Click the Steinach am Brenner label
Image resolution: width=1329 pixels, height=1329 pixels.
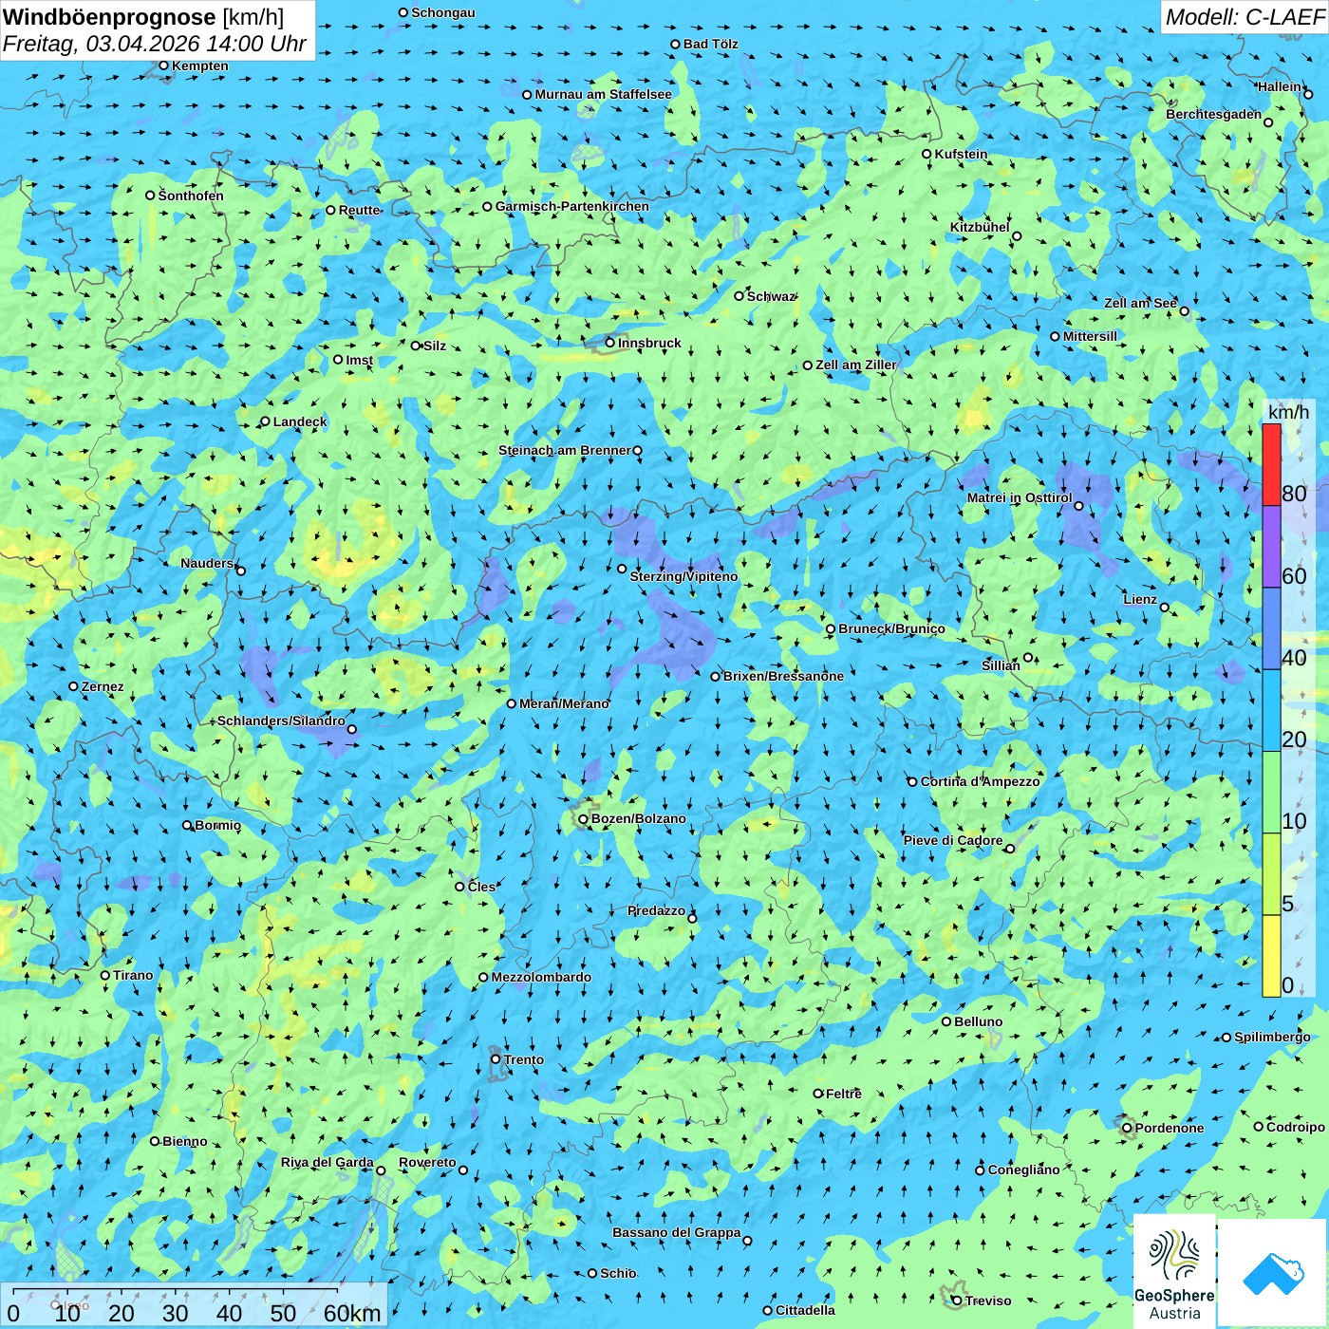(x=565, y=450)
